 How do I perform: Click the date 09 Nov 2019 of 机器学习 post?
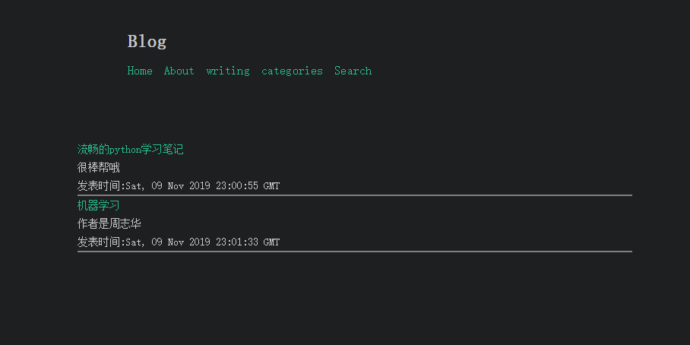pyautogui.click(x=181, y=242)
